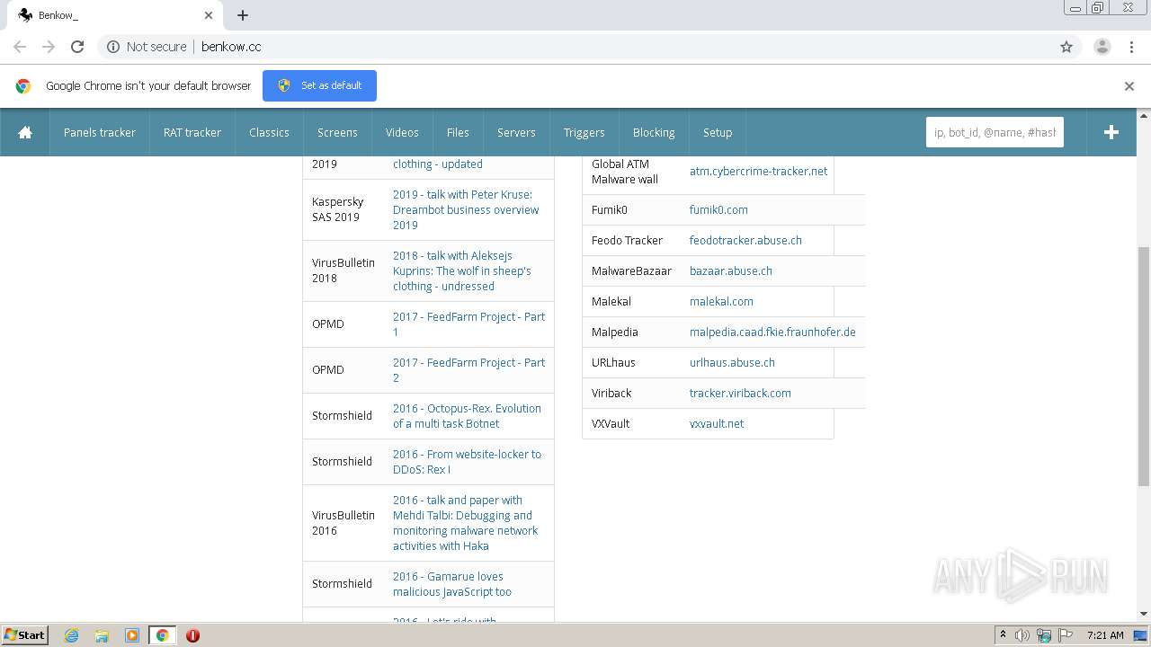Reload the page with the refresh icon

point(77,47)
